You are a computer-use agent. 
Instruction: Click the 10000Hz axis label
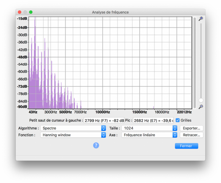click(x=103, y=112)
